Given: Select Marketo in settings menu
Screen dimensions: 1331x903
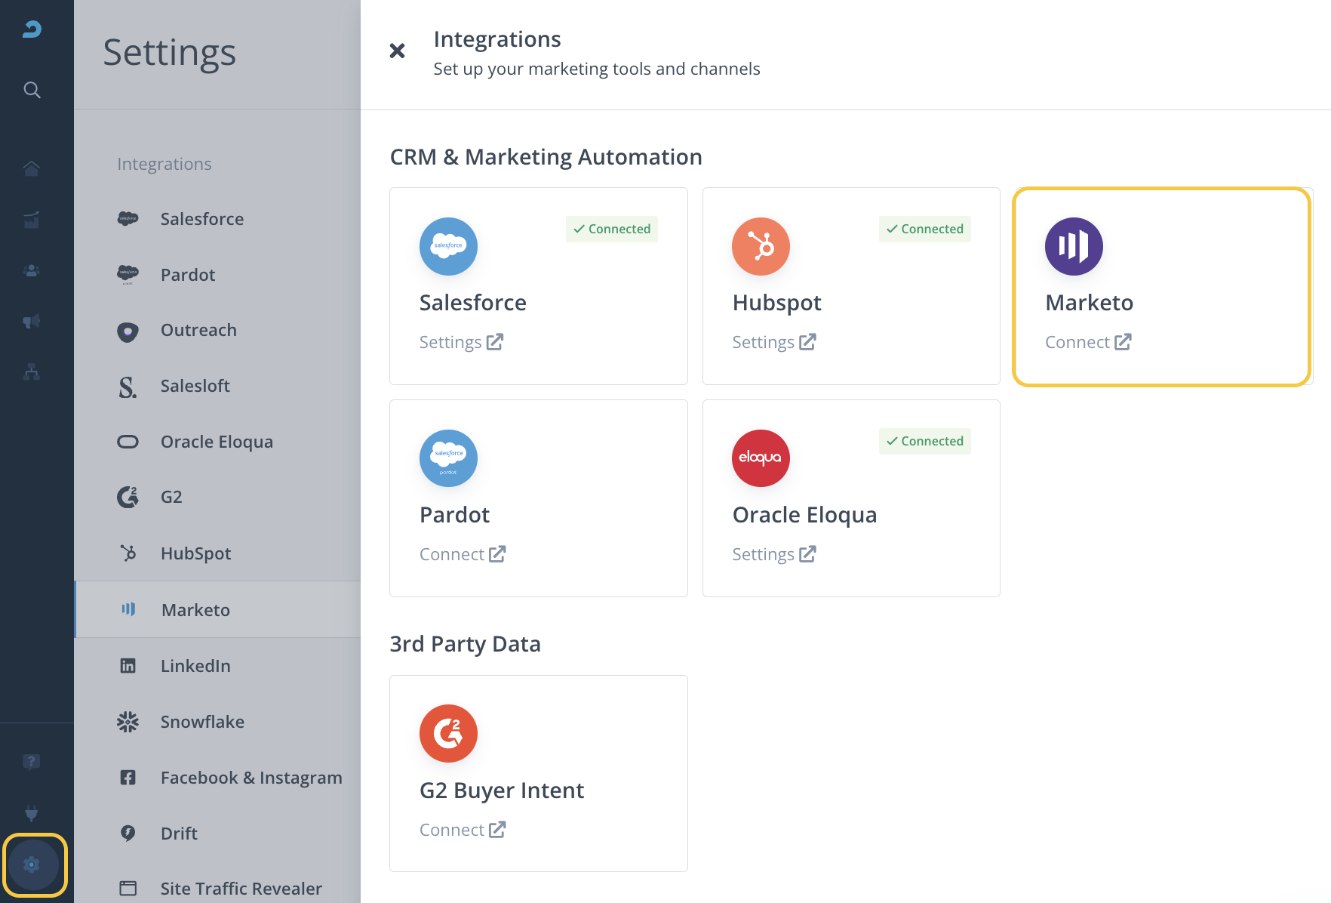Looking at the screenshot, I should (x=195, y=610).
